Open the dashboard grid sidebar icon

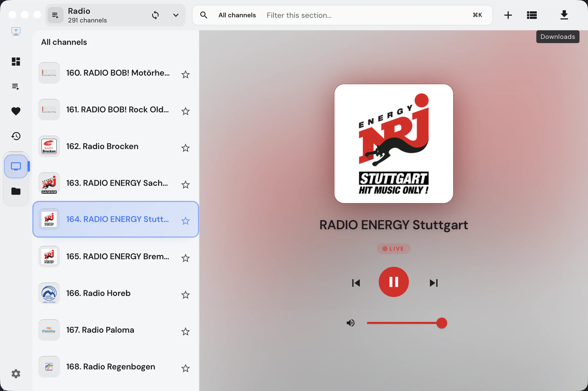click(x=16, y=62)
